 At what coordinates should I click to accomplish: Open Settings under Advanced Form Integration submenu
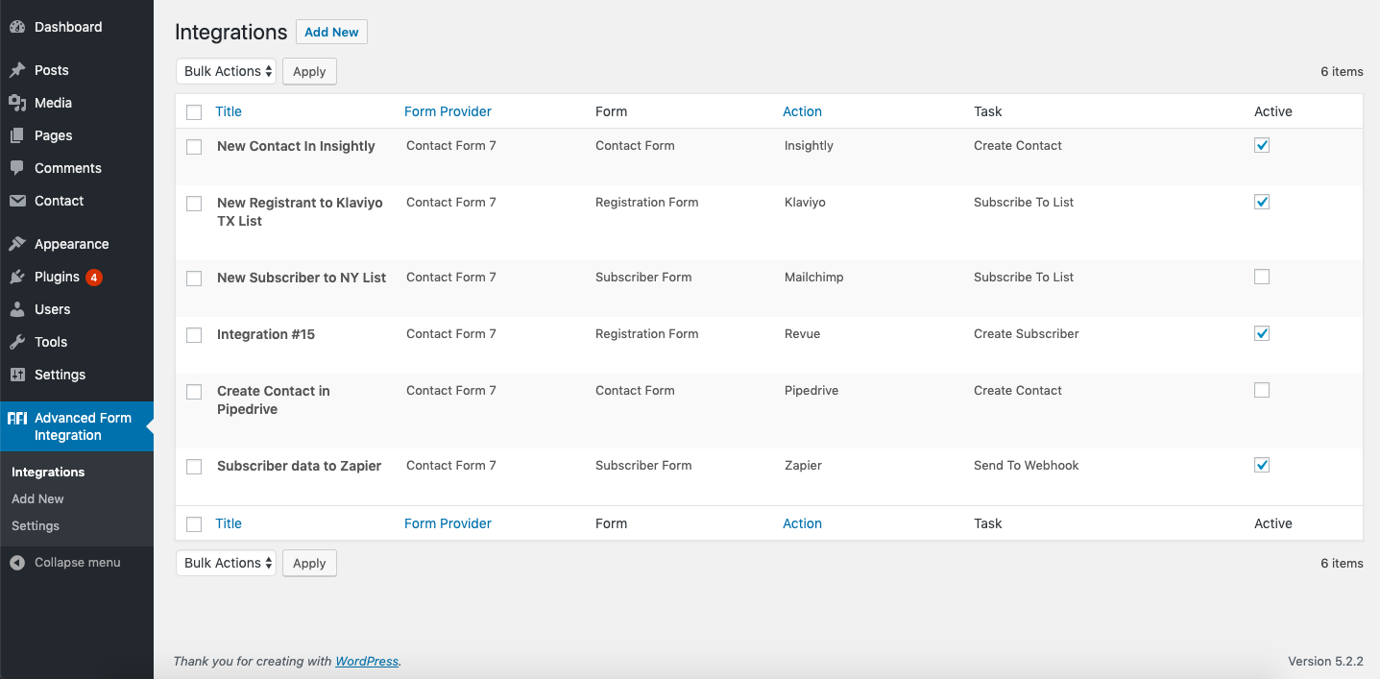pos(36,525)
